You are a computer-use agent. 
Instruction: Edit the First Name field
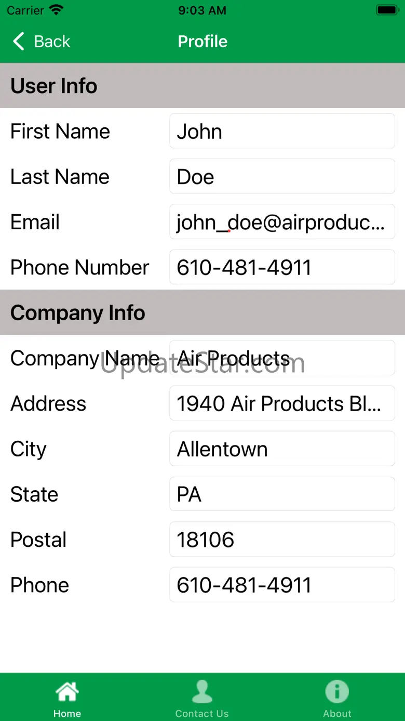click(x=282, y=131)
